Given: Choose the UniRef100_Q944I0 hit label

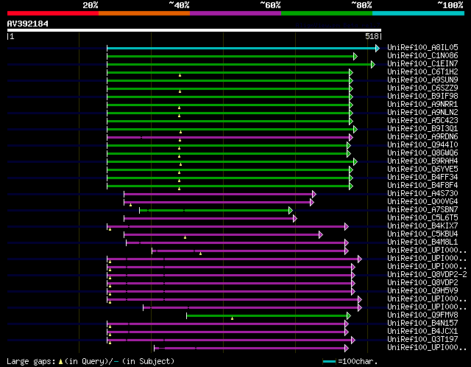Looking at the screenshot, I should (x=422, y=144).
